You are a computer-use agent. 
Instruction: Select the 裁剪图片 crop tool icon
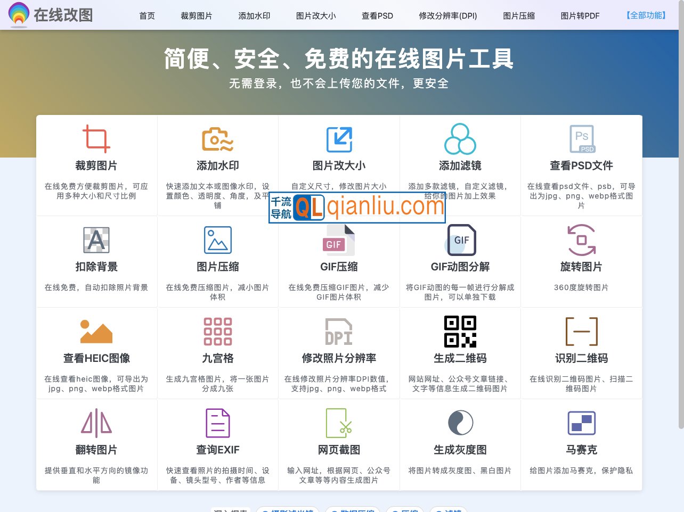coord(97,138)
